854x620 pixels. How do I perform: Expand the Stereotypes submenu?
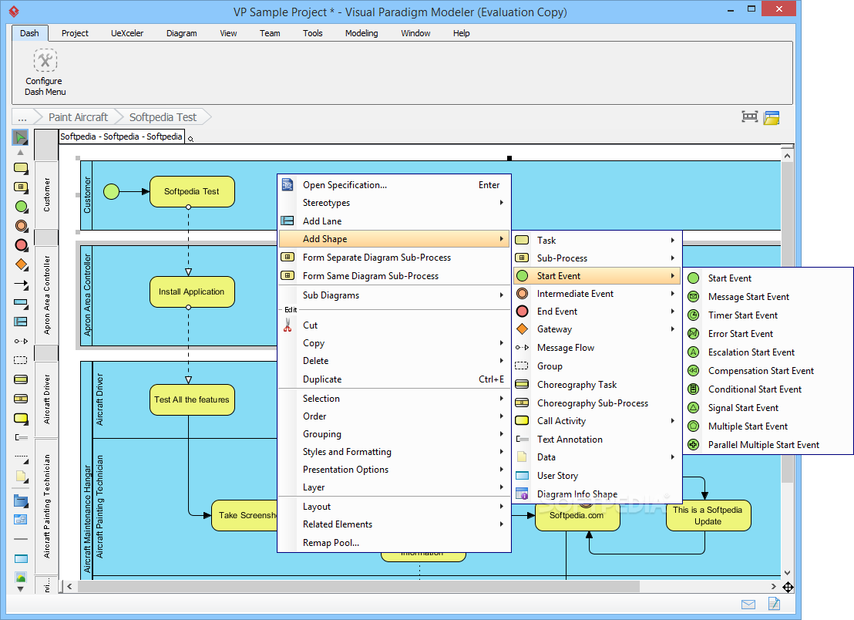[x=395, y=203]
